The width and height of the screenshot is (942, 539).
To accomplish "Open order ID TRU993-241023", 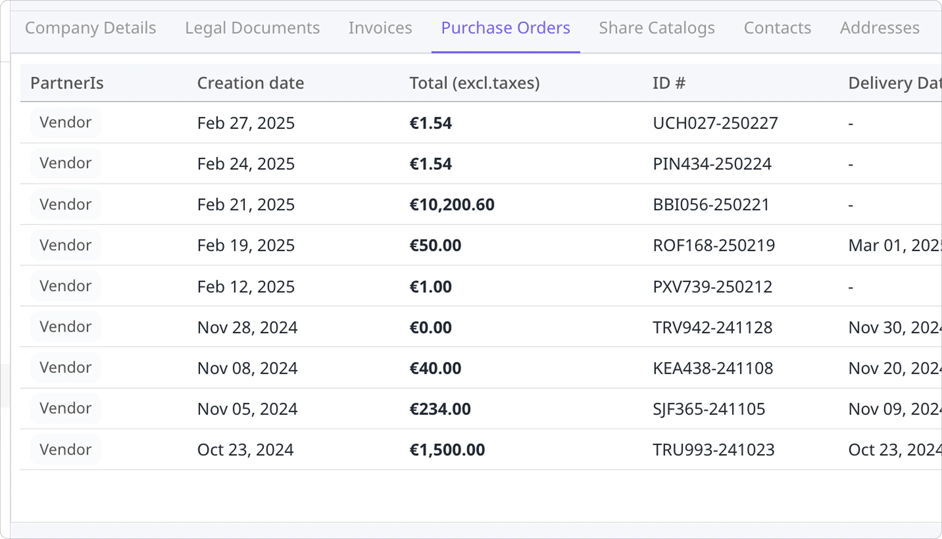I will click(x=714, y=450).
